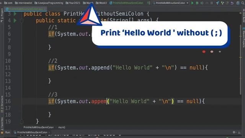Screen dimensions: 245x138
Task: Run with Coverage toolbar icon
Action: (x=202, y=3)
